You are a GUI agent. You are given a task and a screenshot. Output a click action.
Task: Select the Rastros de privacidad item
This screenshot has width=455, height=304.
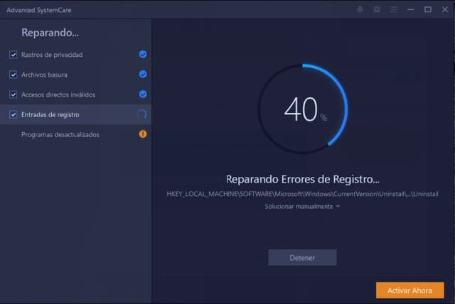[x=75, y=55]
